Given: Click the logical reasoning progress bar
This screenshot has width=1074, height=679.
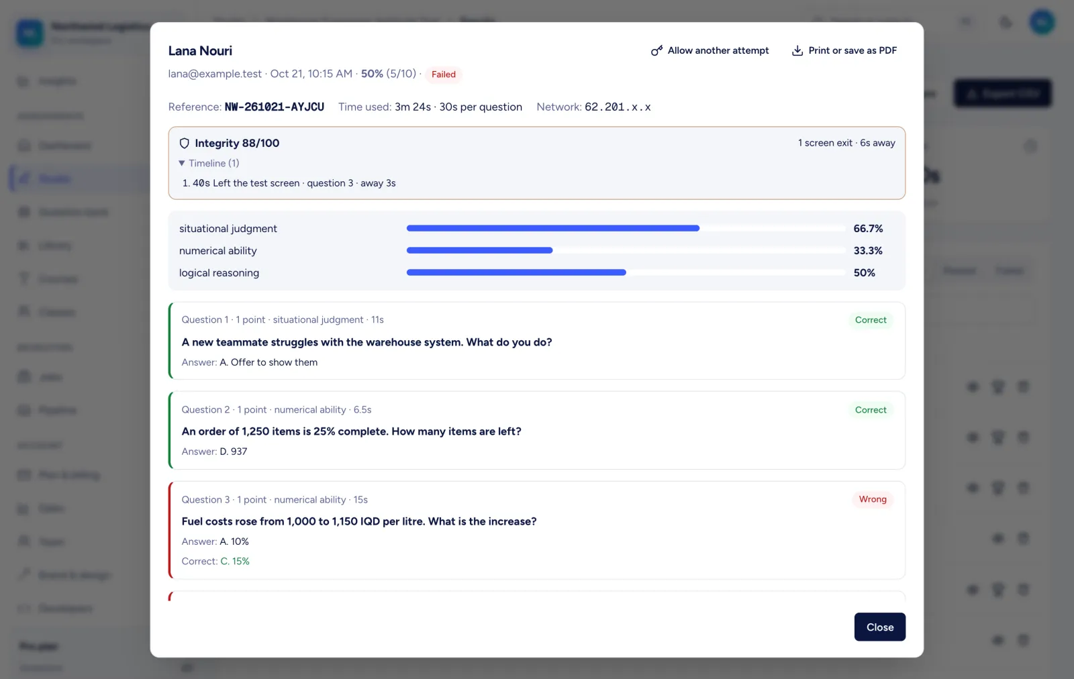Looking at the screenshot, I should pos(626,272).
